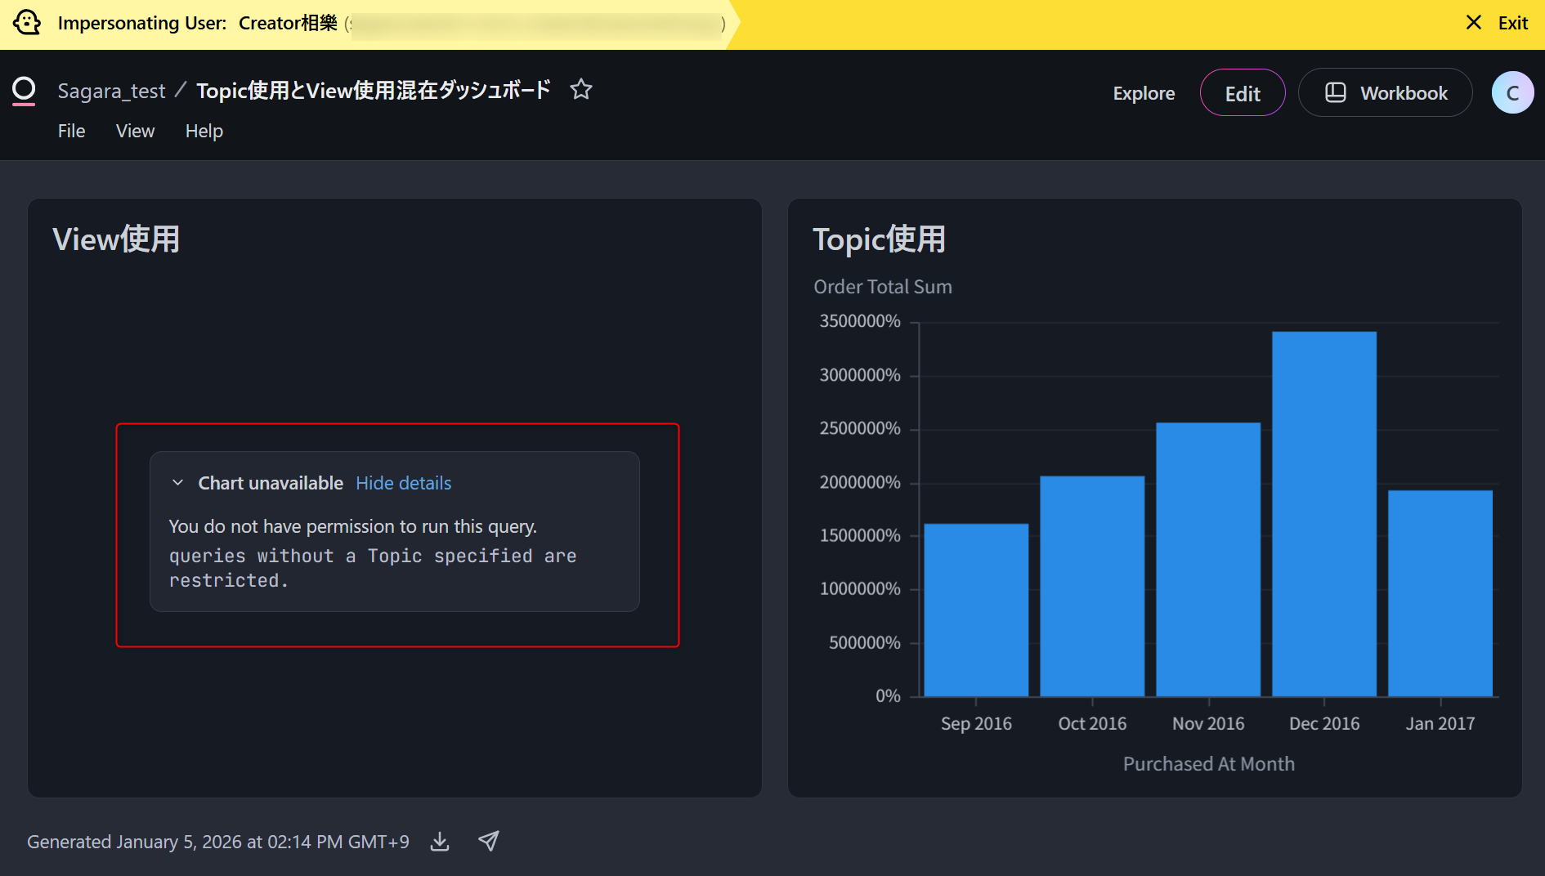Open the Workbook view

click(x=1386, y=93)
